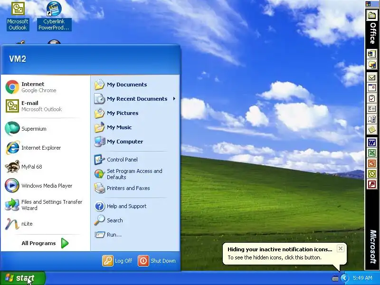The height and width of the screenshot is (285, 380).
Task: Launch PowerPoint from Office shortcut bar
Action: [372, 163]
